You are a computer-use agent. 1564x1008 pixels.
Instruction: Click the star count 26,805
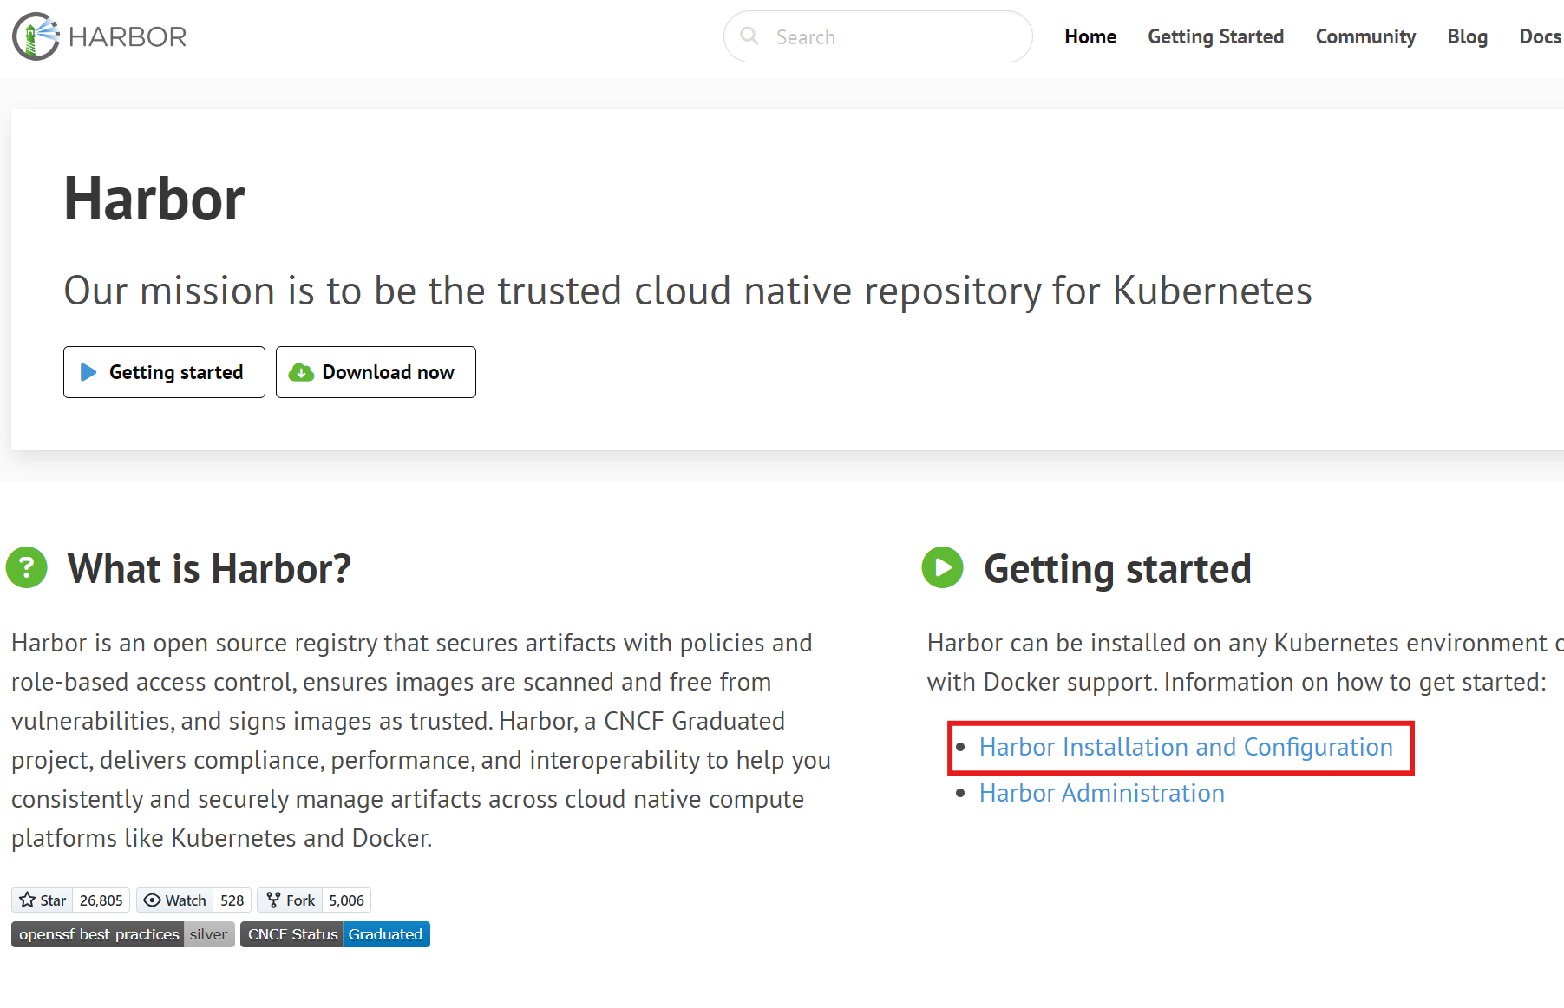tap(101, 900)
